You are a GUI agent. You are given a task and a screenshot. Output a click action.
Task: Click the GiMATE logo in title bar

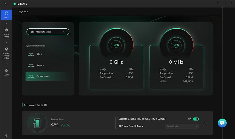click(20, 4)
